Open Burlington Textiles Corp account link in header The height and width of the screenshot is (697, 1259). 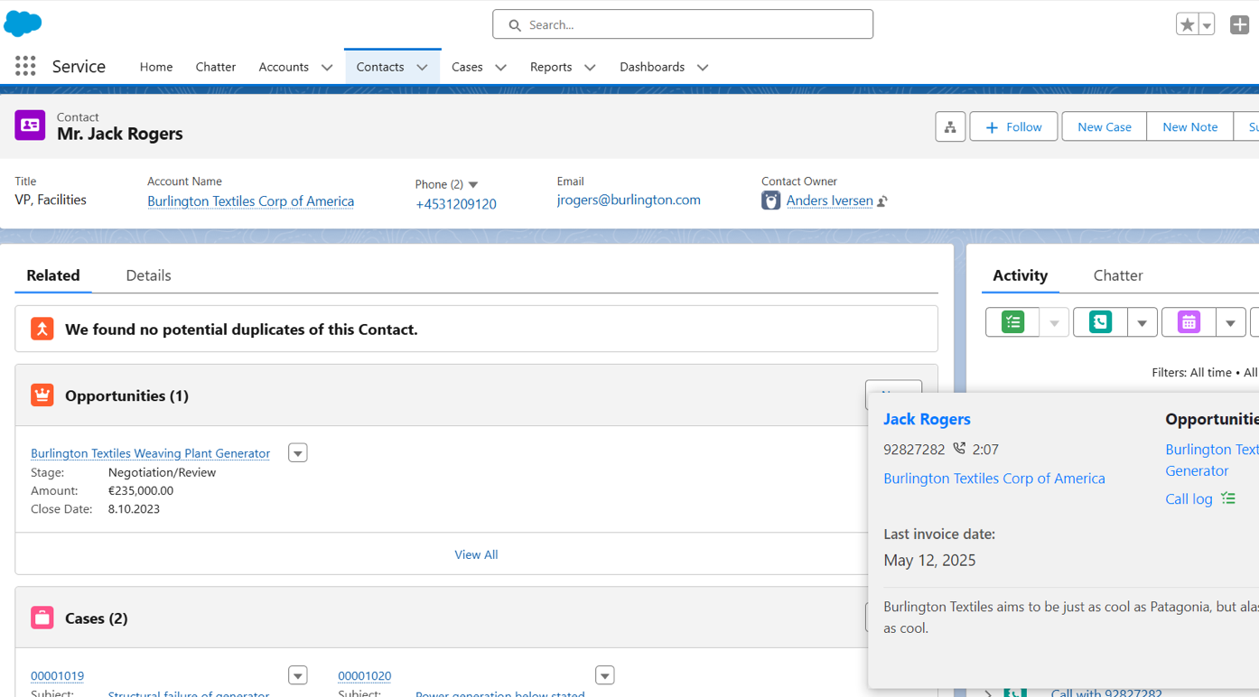250,201
